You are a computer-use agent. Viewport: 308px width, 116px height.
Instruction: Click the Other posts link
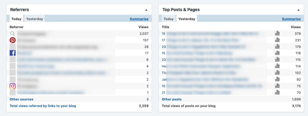[x=172, y=99]
